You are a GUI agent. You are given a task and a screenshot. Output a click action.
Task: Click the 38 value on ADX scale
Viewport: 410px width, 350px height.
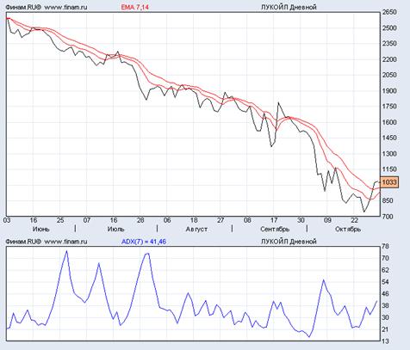(x=386, y=305)
